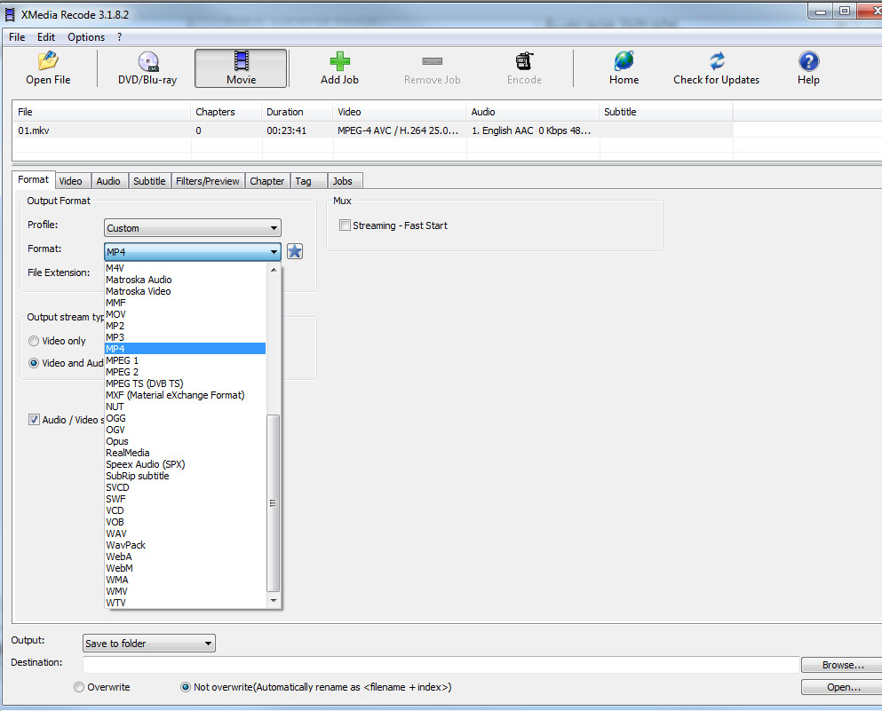Pick Matroska Video from format list

click(x=185, y=291)
